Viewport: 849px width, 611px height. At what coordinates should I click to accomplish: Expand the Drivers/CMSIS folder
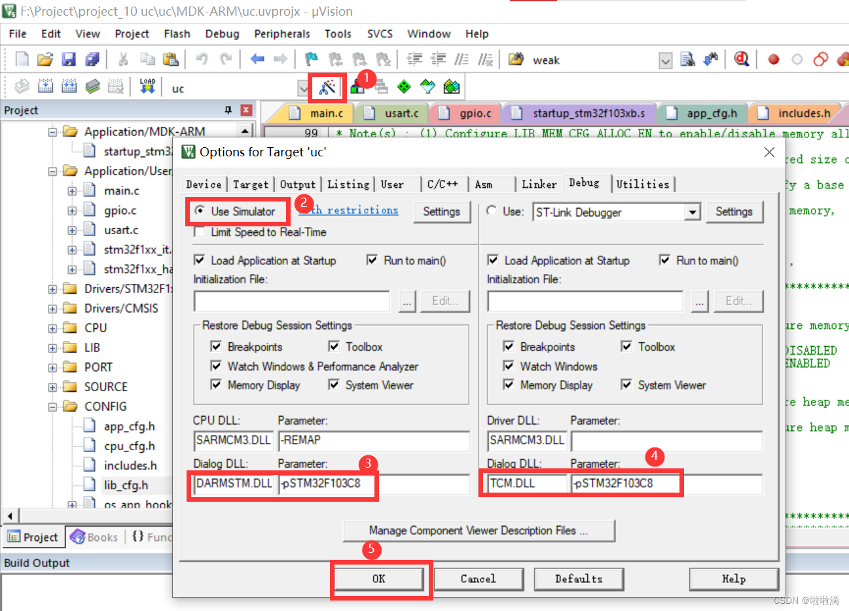(52, 309)
